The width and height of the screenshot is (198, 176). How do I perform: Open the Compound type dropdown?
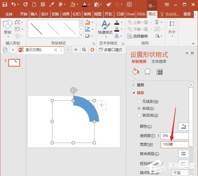[x=183, y=154]
